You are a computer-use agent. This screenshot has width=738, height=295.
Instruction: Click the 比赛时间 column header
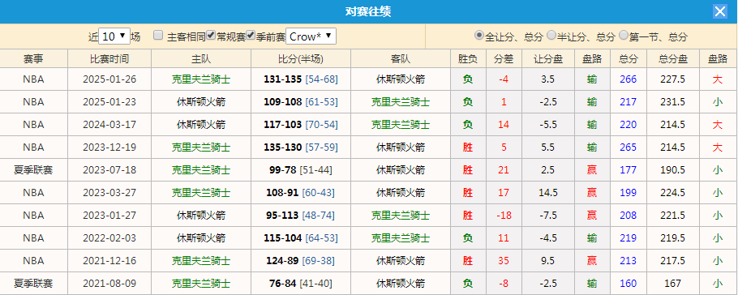point(109,59)
